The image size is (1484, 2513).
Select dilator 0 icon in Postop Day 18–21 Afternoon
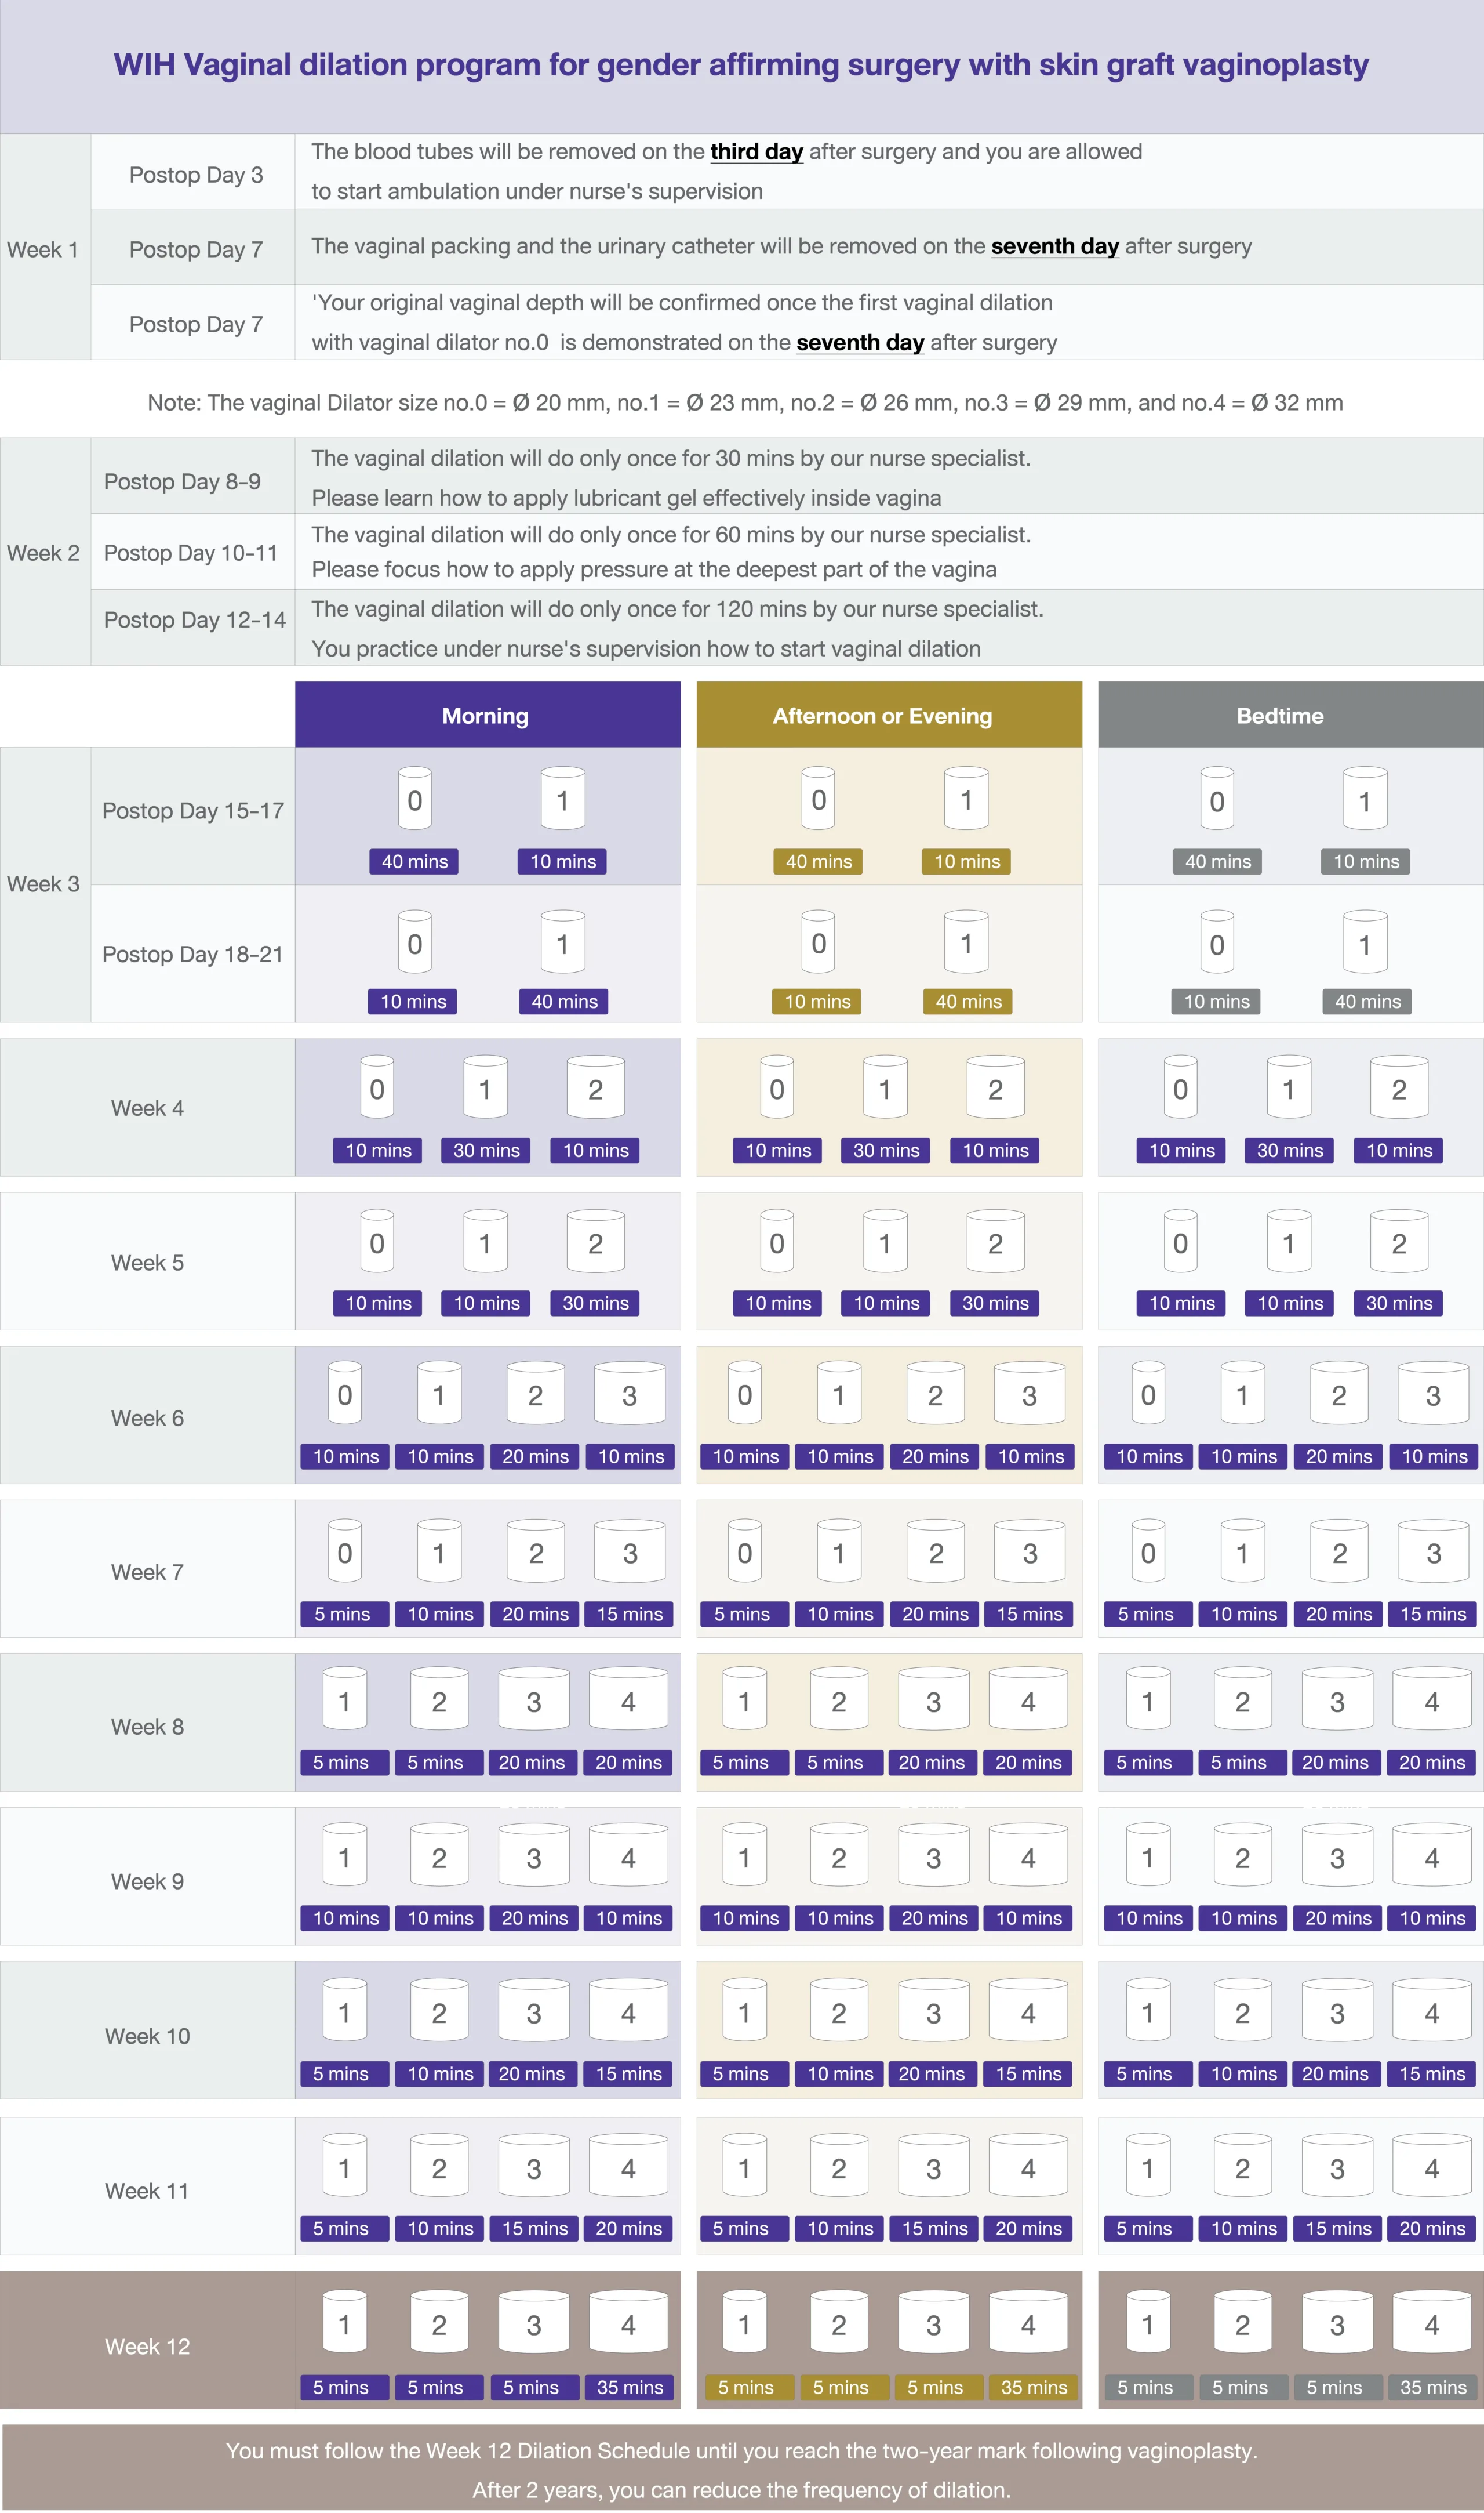(x=818, y=941)
